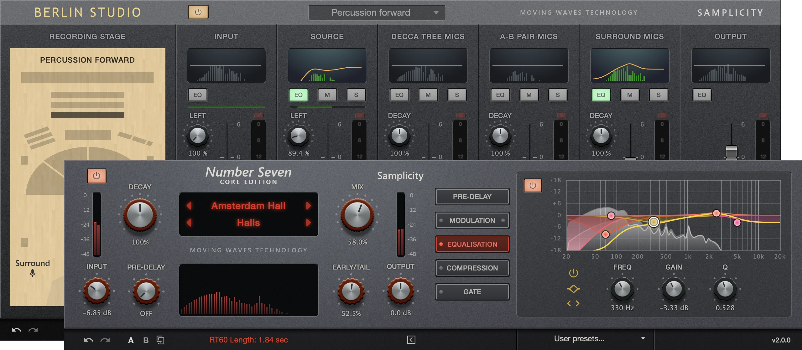Toggle EQ on the SOURCE channel
Screen dimensions: 802x350
click(298, 95)
